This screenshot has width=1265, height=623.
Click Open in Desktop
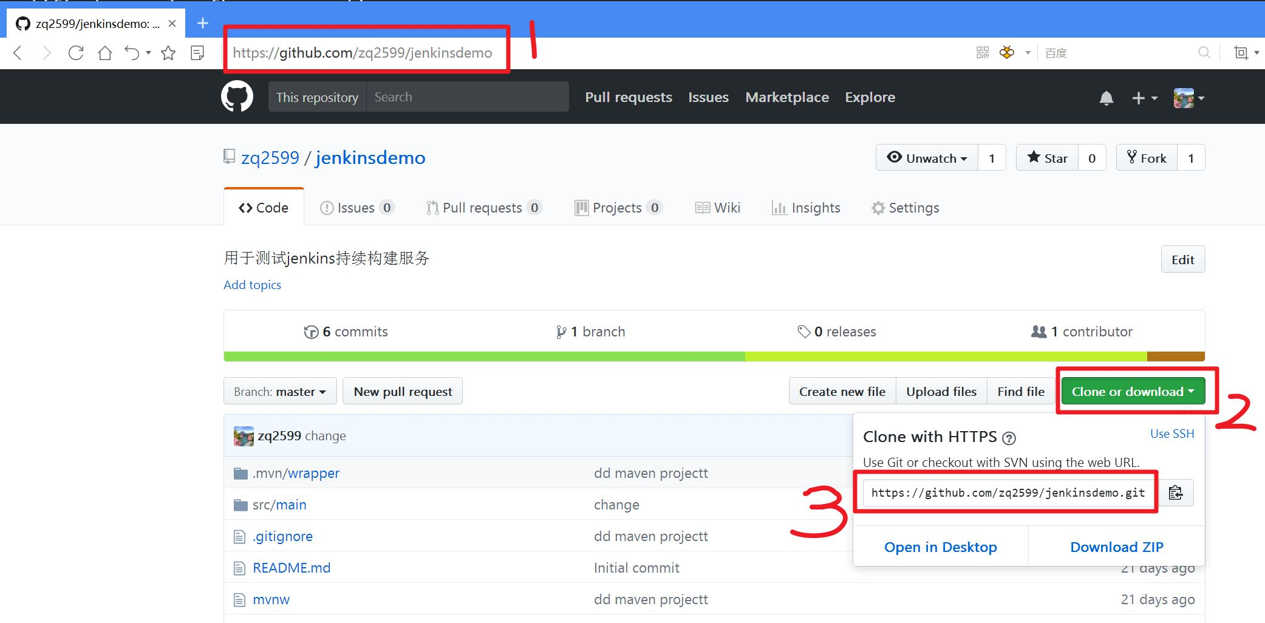(x=941, y=546)
